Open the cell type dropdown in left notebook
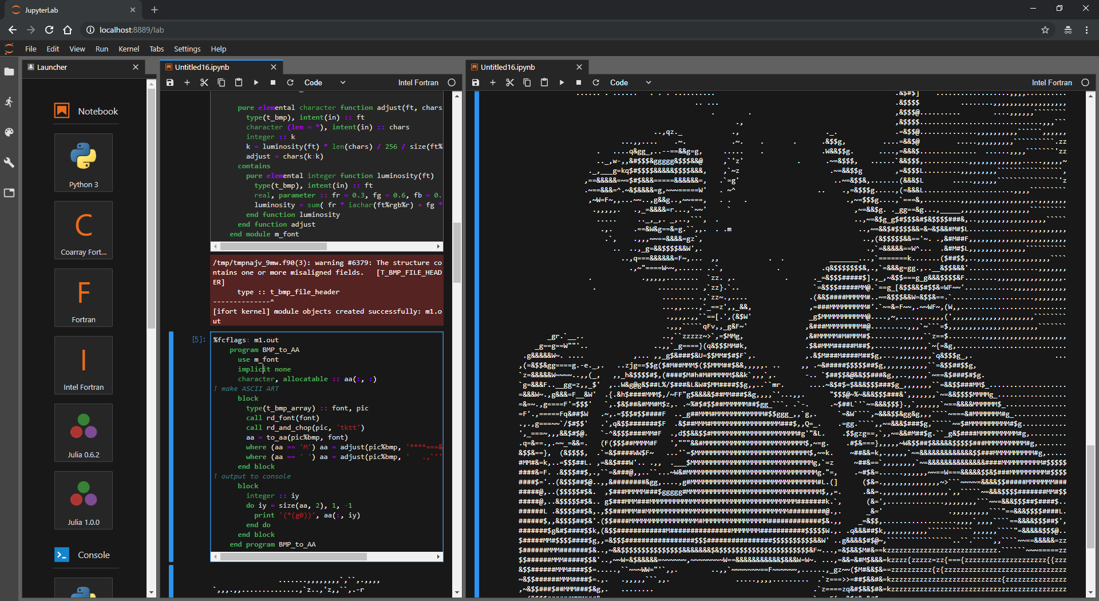This screenshot has height=601, width=1099. point(325,82)
